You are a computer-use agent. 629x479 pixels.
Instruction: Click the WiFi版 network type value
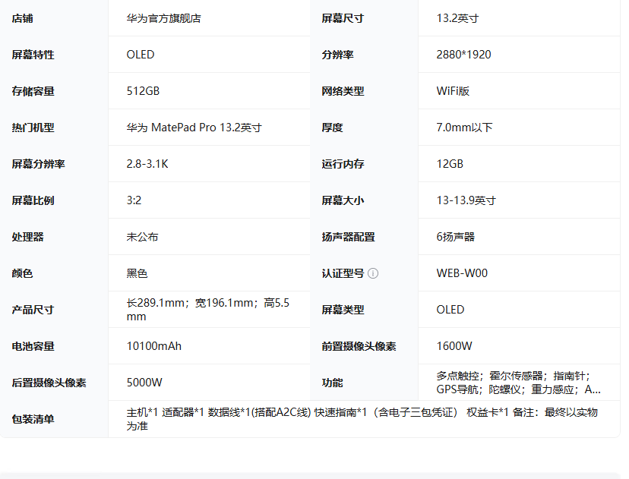[x=453, y=91]
